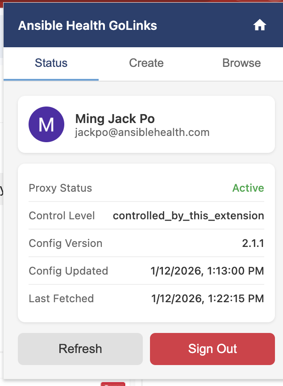Click the Sign Out button
The width and height of the screenshot is (283, 386).
click(x=212, y=349)
